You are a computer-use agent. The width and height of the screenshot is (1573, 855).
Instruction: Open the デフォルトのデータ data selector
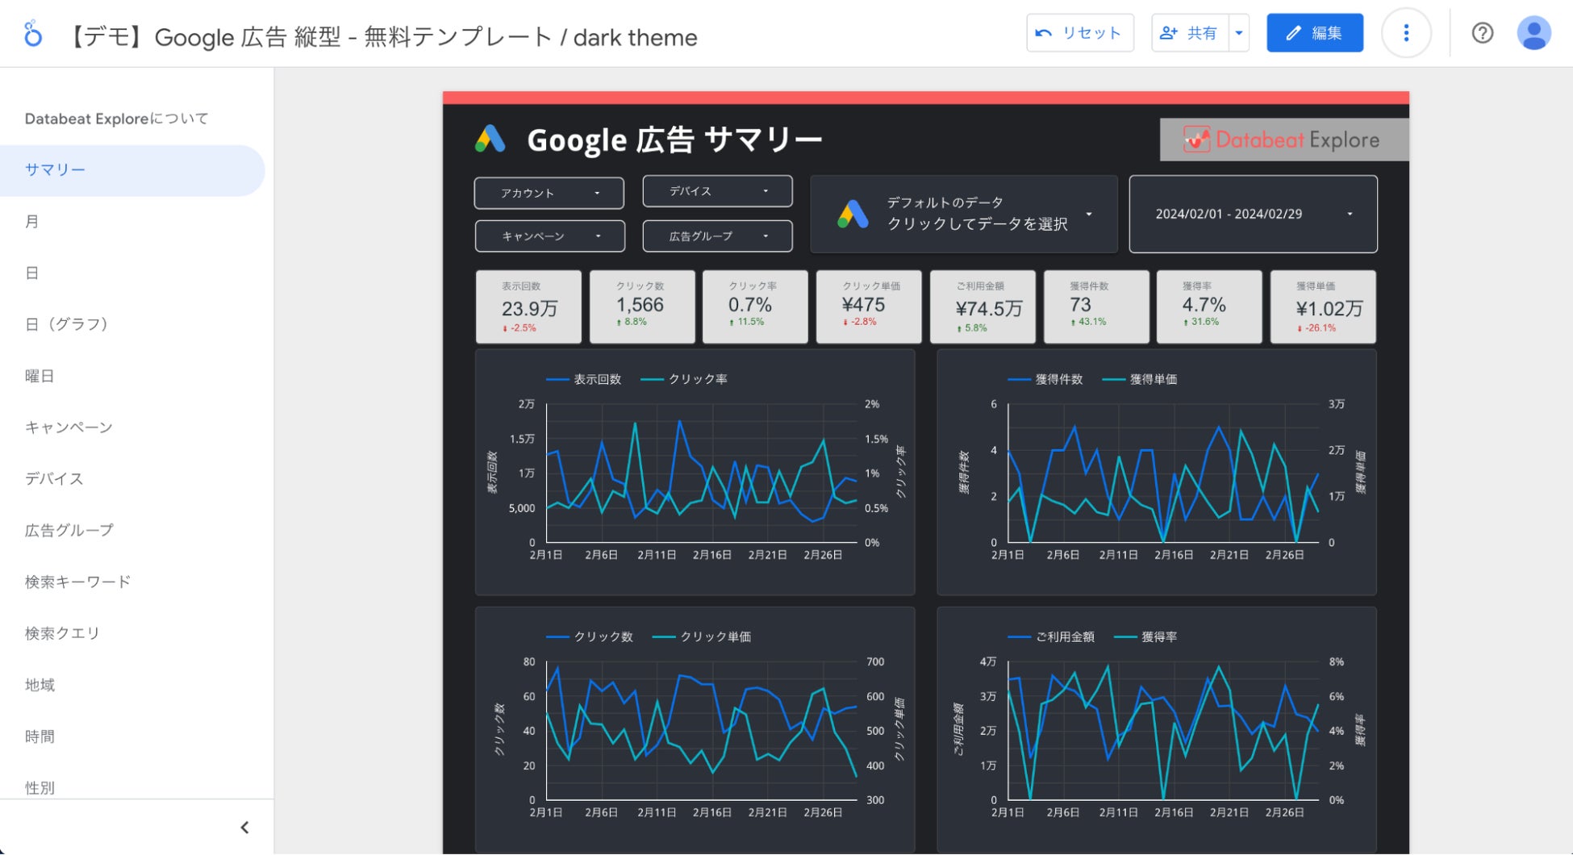tap(964, 214)
